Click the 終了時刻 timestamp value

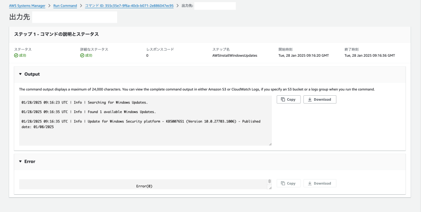pyautogui.click(x=370, y=55)
